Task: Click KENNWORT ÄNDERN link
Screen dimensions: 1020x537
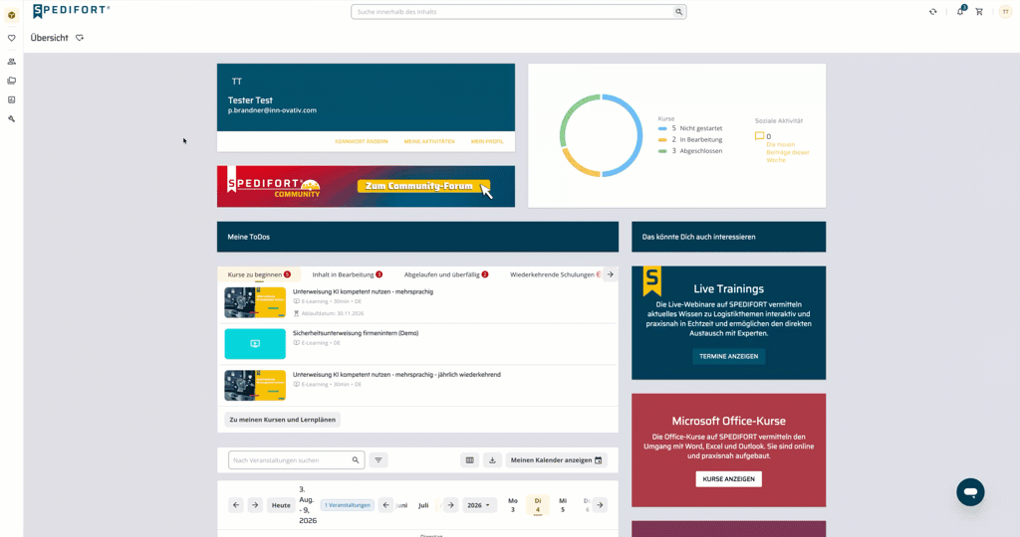Action: [361, 141]
